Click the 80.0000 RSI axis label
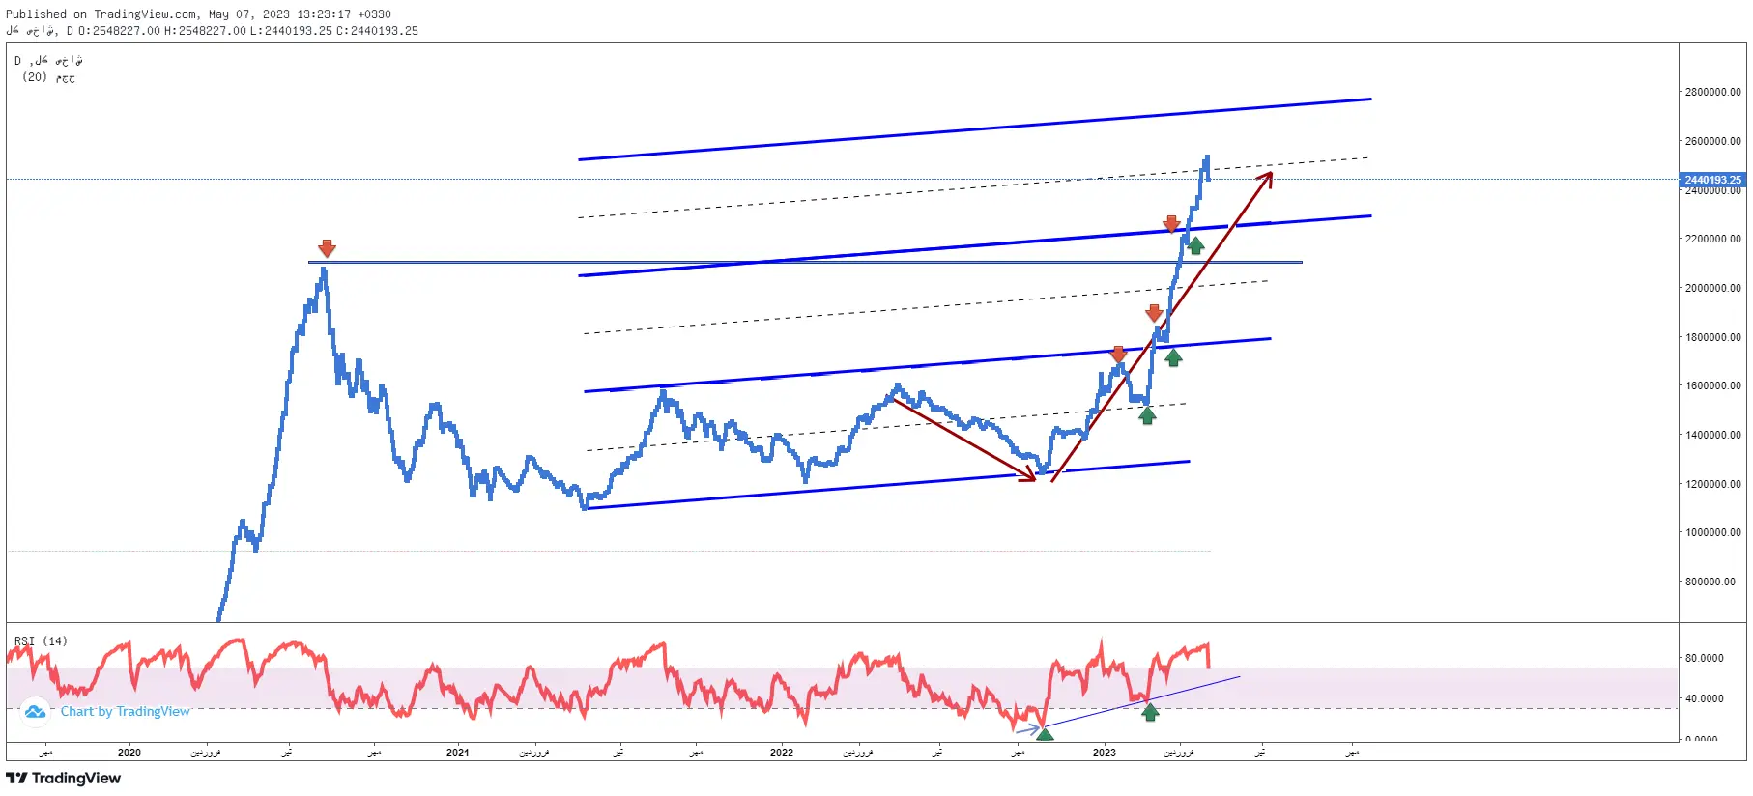The image size is (1753, 796). coord(1705,659)
